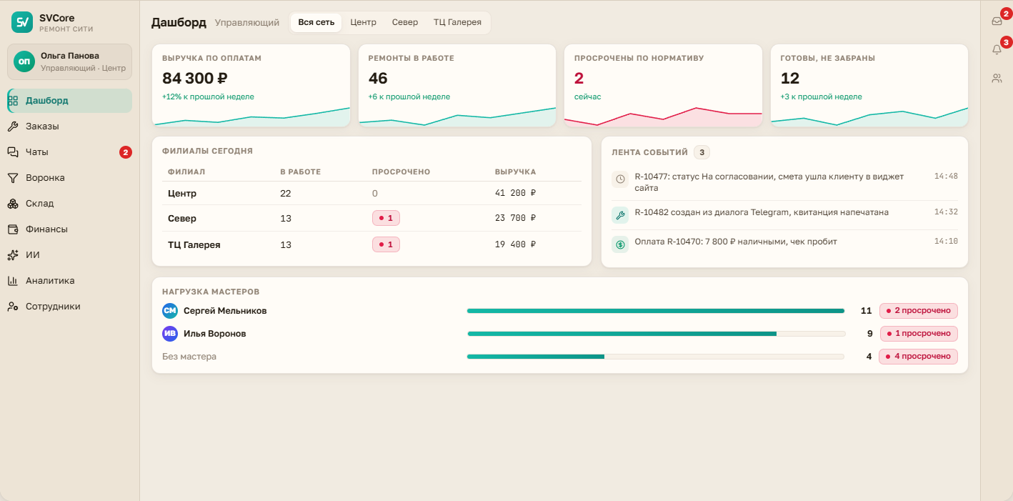Switch to the Центр tab

click(x=363, y=22)
